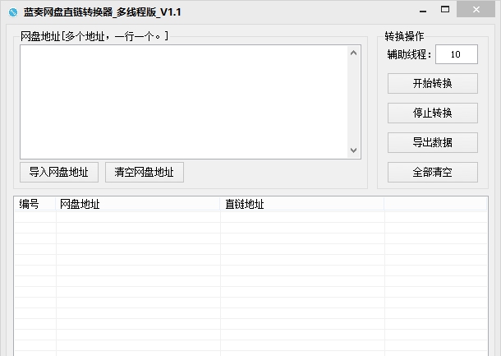Click the 编号 column header
501x356 pixels.
click(x=35, y=204)
